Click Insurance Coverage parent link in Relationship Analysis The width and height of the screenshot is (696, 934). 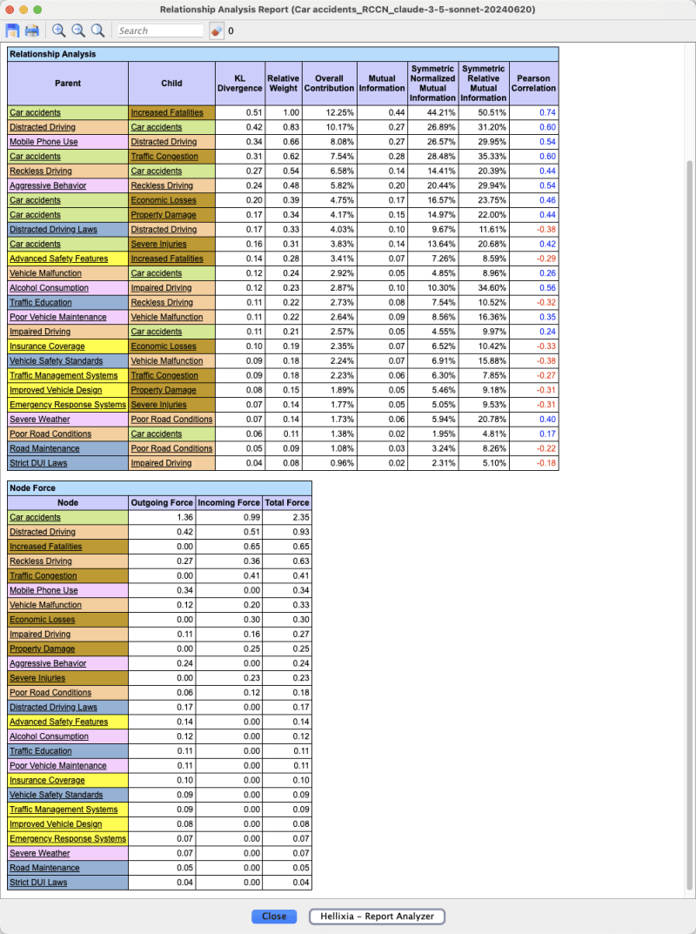[x=47, y=346]
